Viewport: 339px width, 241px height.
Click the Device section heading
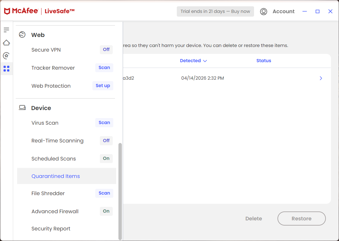41,108
